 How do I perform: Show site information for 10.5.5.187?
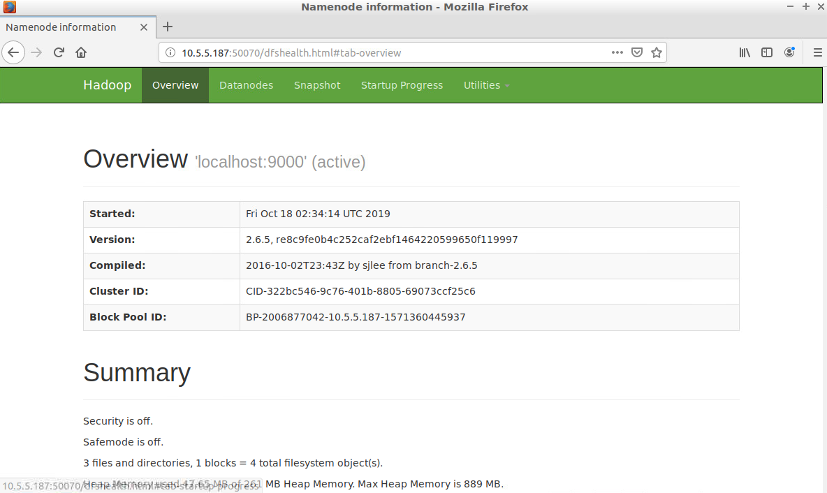coord(170,53)
